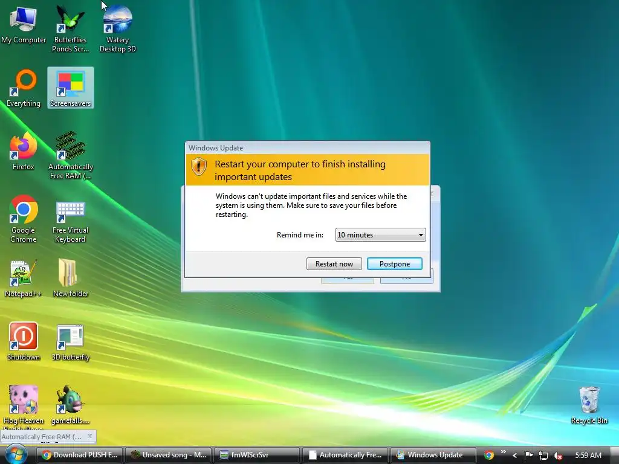
Task: Open the Remind me in dropdown
Action: tap(381, 235)
